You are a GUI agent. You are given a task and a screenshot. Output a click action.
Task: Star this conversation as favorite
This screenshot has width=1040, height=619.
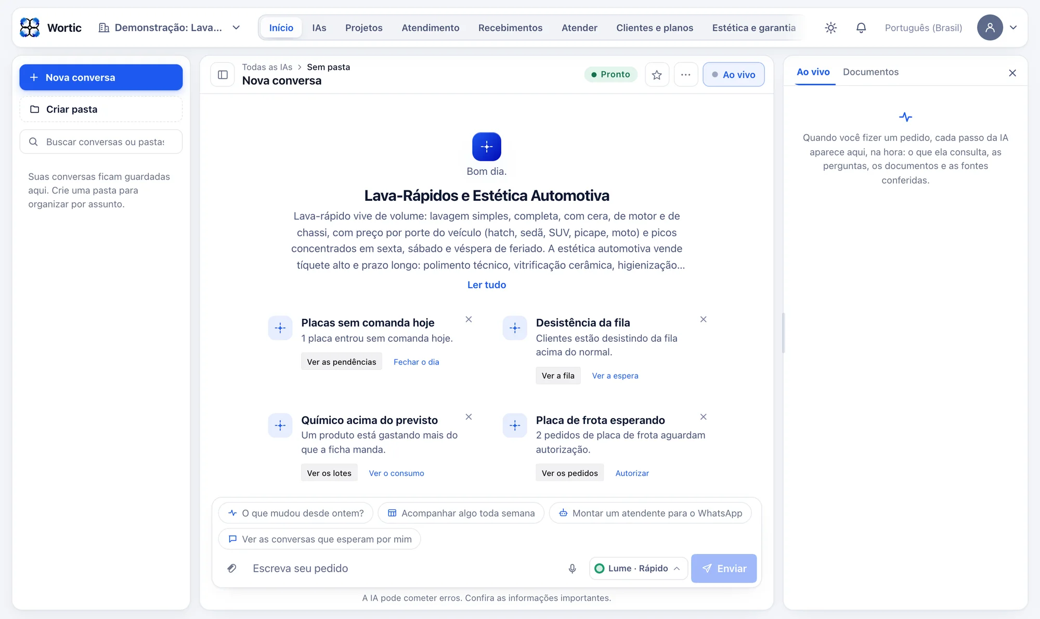pos(657,74)
